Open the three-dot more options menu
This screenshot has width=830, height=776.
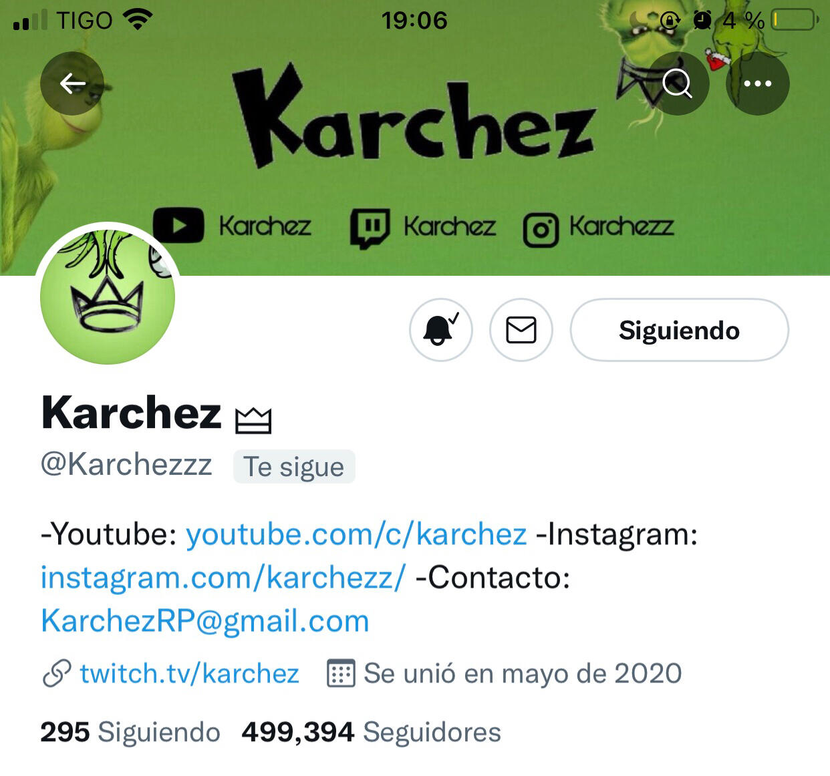(x=758, y=83)
